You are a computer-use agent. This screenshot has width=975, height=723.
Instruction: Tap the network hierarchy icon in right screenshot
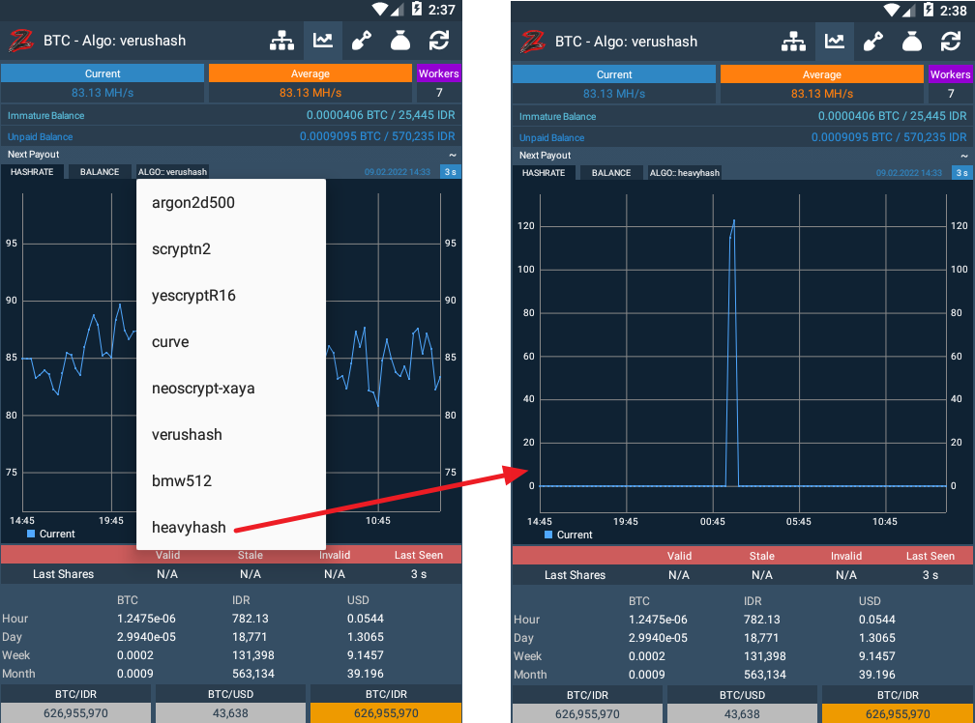point(793,42)
